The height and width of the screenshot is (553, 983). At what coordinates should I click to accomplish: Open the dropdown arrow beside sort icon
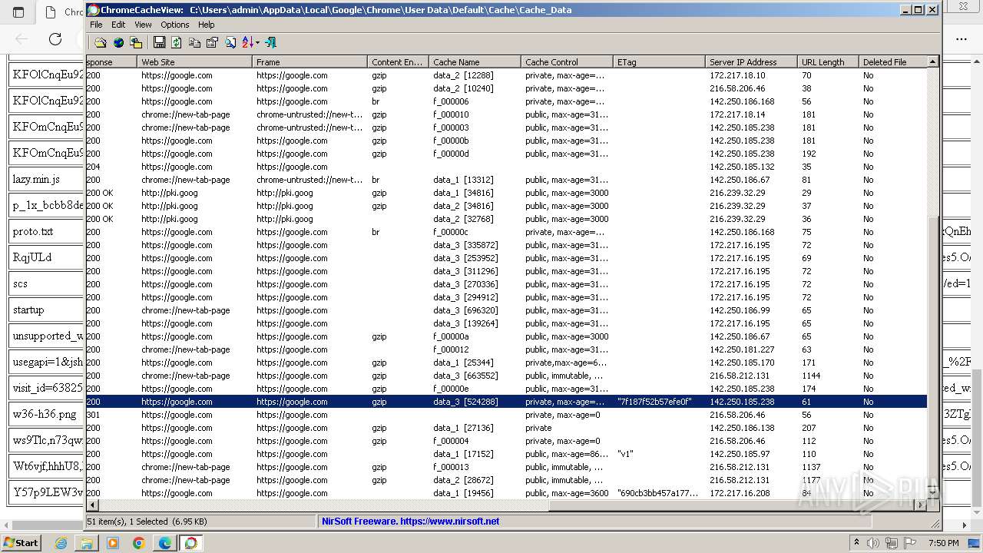[257, 42]
